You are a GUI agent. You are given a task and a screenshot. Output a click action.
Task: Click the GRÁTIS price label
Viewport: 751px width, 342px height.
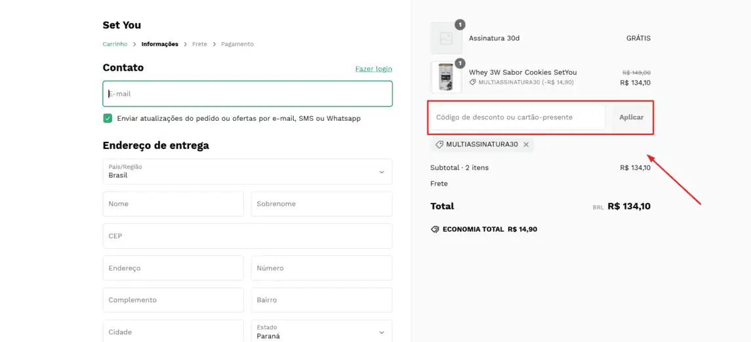[638, 38]
